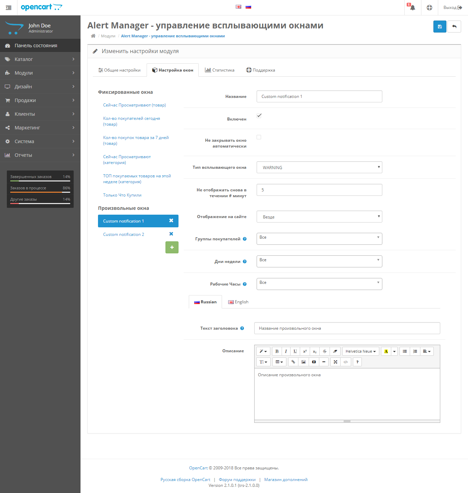Viewport: 468px width, 493px height.
Task: Add new custom window with green plus
Action: (x=172, y=247)
